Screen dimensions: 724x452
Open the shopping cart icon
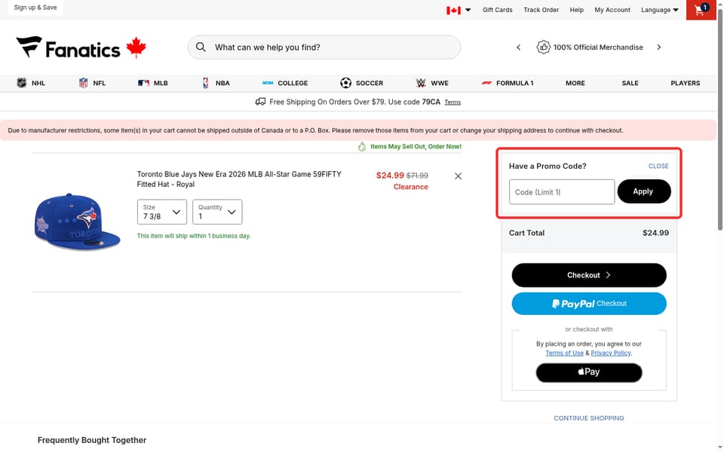[701, 10]
